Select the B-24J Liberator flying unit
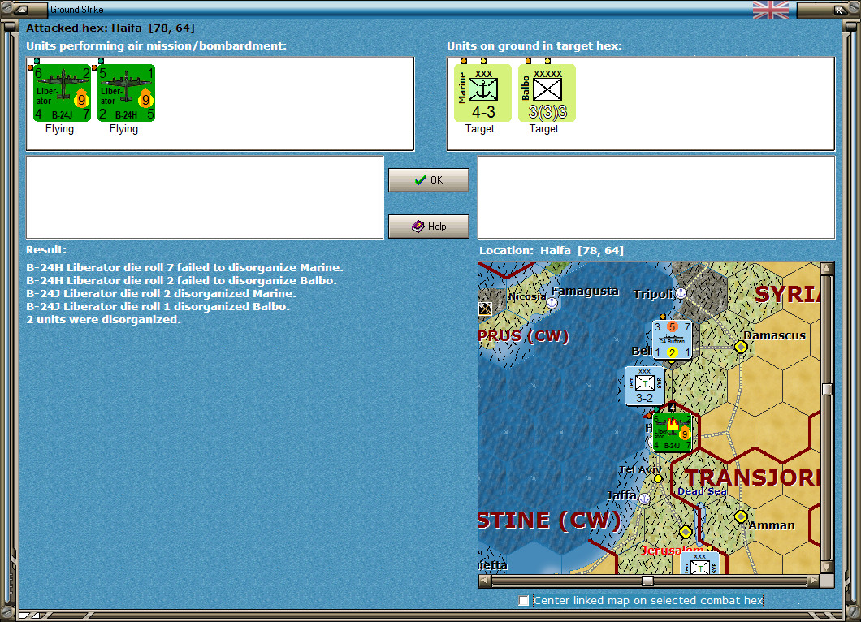 [x=62, y=93]
